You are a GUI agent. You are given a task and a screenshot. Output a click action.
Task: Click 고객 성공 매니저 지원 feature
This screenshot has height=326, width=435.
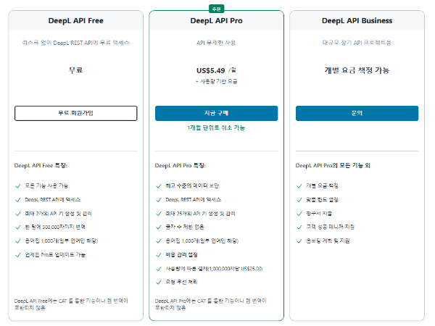click(x=331, y=227)
